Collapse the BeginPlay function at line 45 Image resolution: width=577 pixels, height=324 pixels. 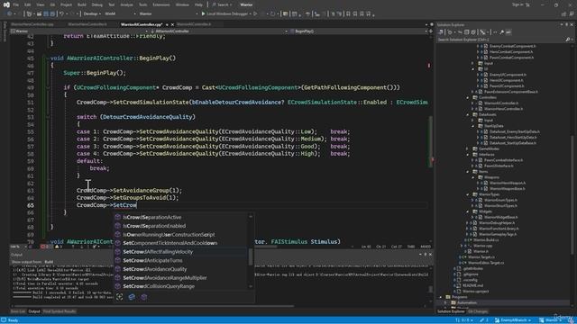click(x=48, y=58)
